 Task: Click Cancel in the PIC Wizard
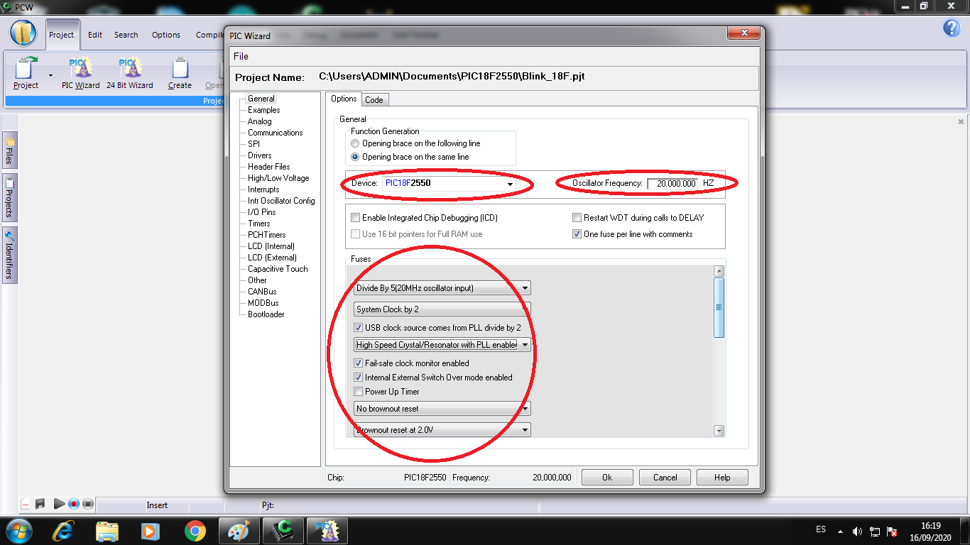coord(665,478)
